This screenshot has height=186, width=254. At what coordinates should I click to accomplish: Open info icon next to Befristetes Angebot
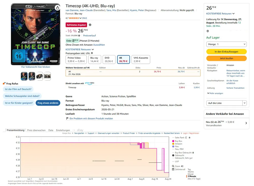click(x=90, y=25)
